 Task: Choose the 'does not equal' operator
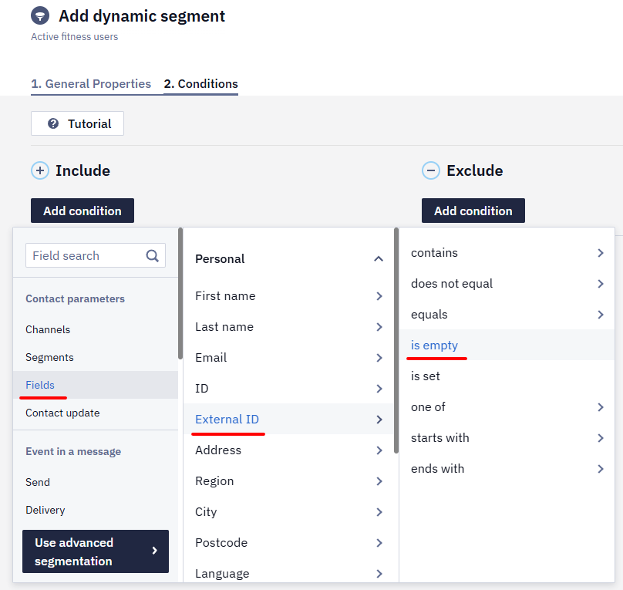[x=507, y=284]
